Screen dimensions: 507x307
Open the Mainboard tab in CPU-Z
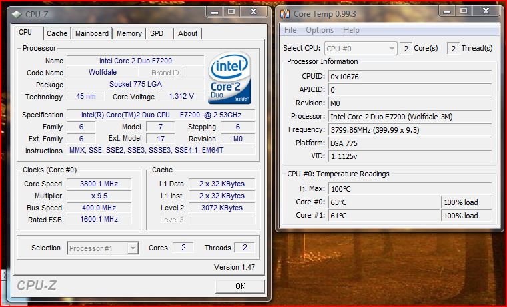click(x=92, y=33)
